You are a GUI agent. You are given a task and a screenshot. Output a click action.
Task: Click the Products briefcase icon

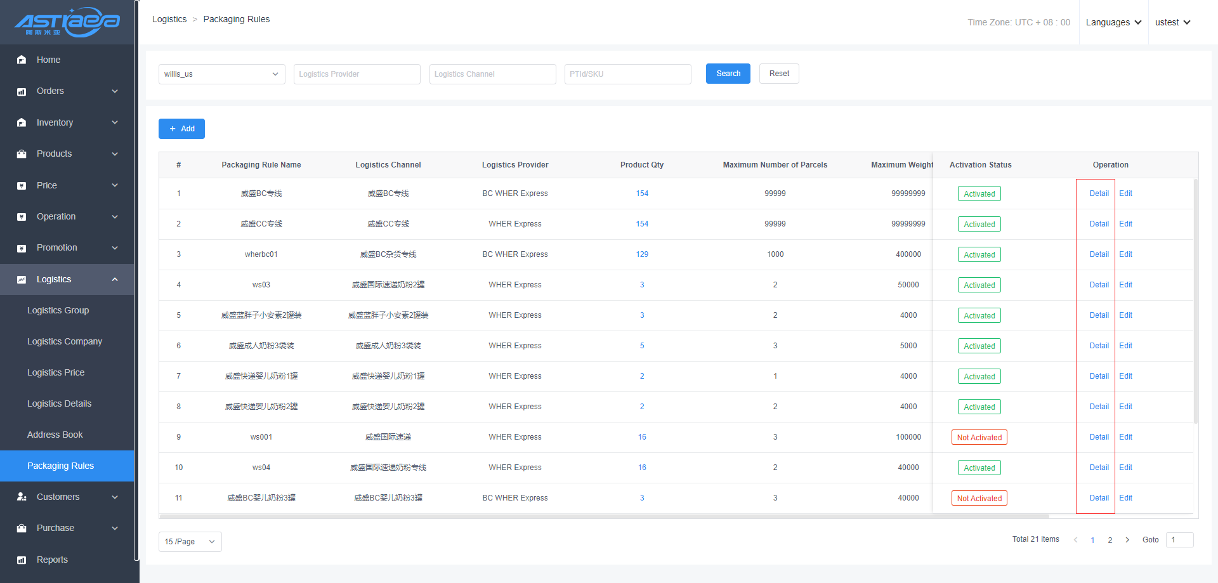22,154
